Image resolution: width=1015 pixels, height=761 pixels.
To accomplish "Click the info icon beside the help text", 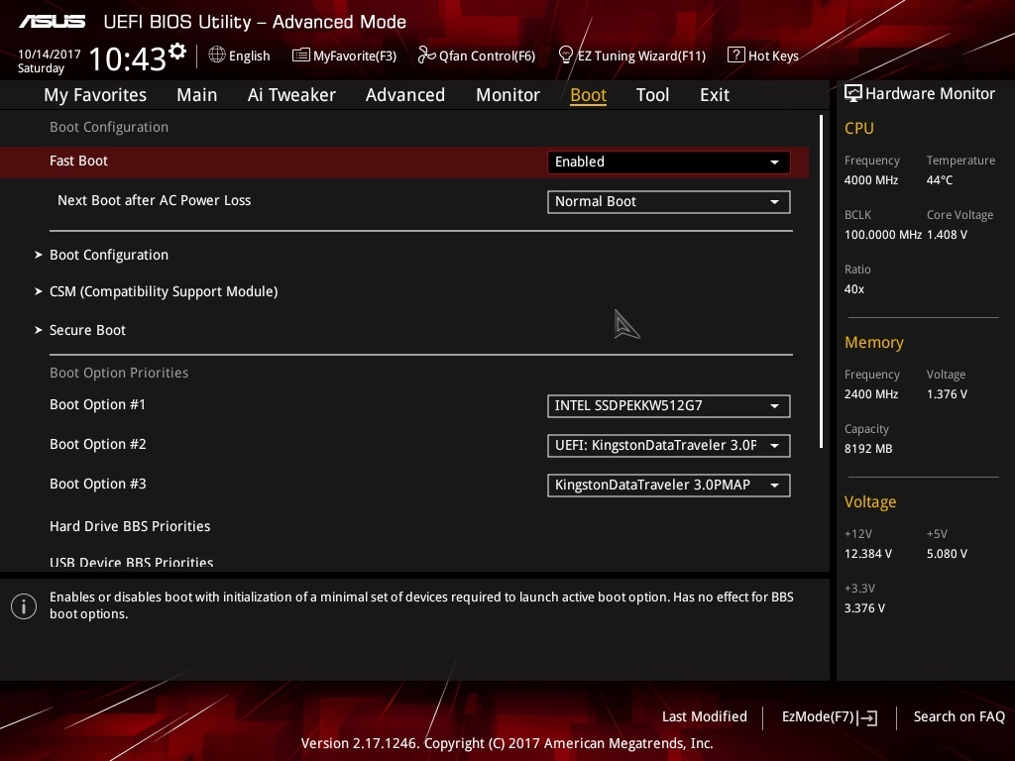I will 24,606.
